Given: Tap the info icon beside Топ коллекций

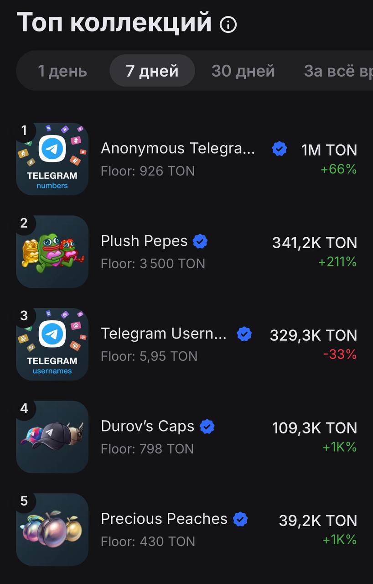Looking at the screenshot, I should pyautogui.click(x=228, y=24).
